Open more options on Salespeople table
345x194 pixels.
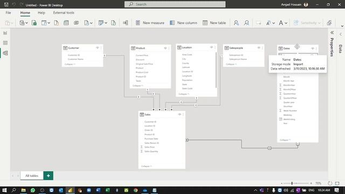coord(263,48)
